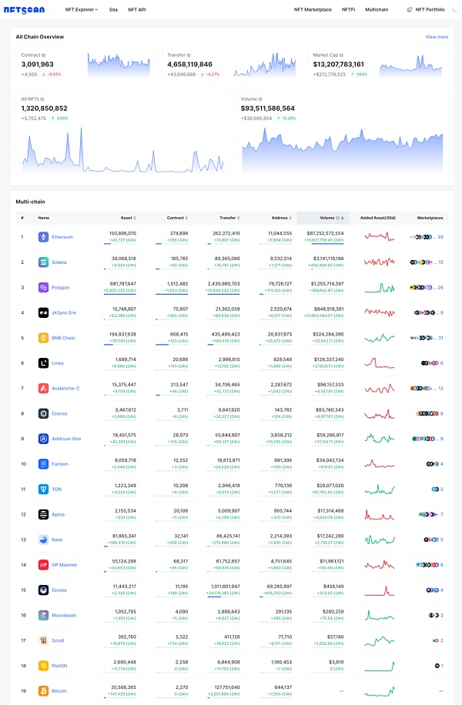Screen dimensions: 462x705
Task: Go to NFT Marketplace in top navigation
Action: (313, 9)
